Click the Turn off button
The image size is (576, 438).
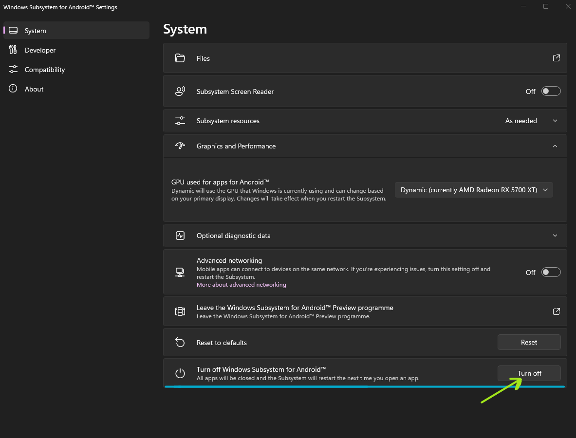coord(529,373)
